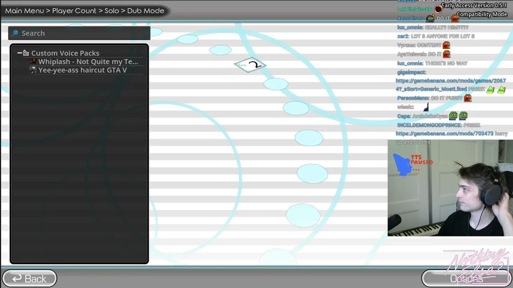The height and width of the screenshot is (288, 513).
Task: Click the magnifier icon in the Search box
Action: coord(15,33)
